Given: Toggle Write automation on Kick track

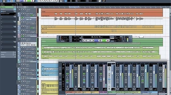Looking at the screenshot, I should 34,87.
